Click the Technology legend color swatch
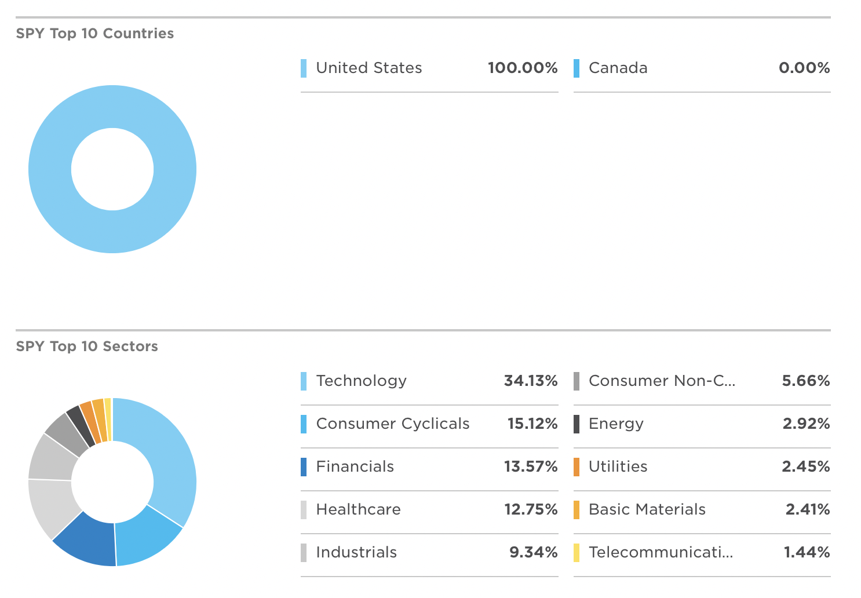Image resolution: width=861 pixels, height=598 pixels. click(304, 381)
